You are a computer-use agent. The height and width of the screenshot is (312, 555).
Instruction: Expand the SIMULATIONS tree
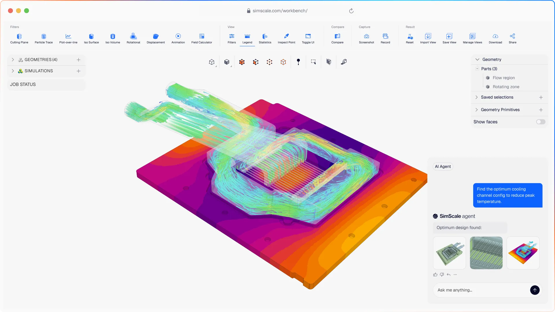point(13,71)
